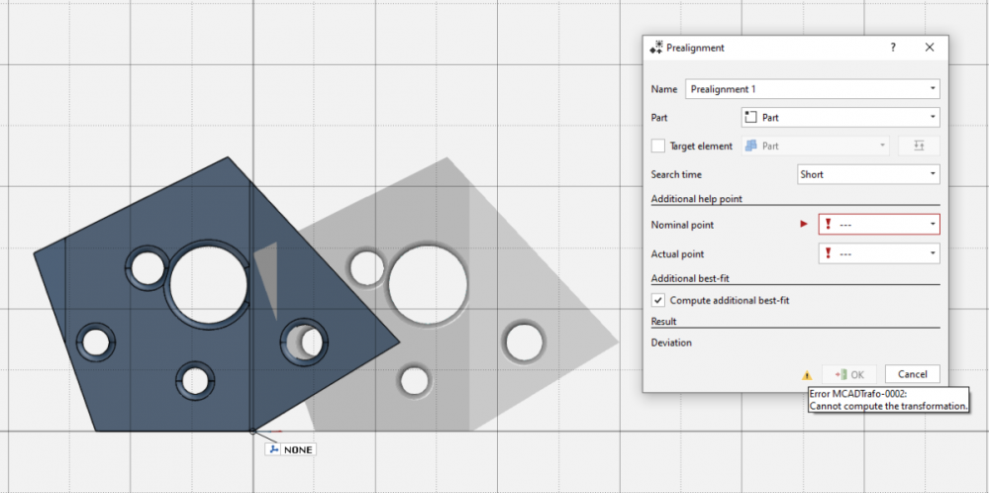Expand the Name dropdown list

933,89
